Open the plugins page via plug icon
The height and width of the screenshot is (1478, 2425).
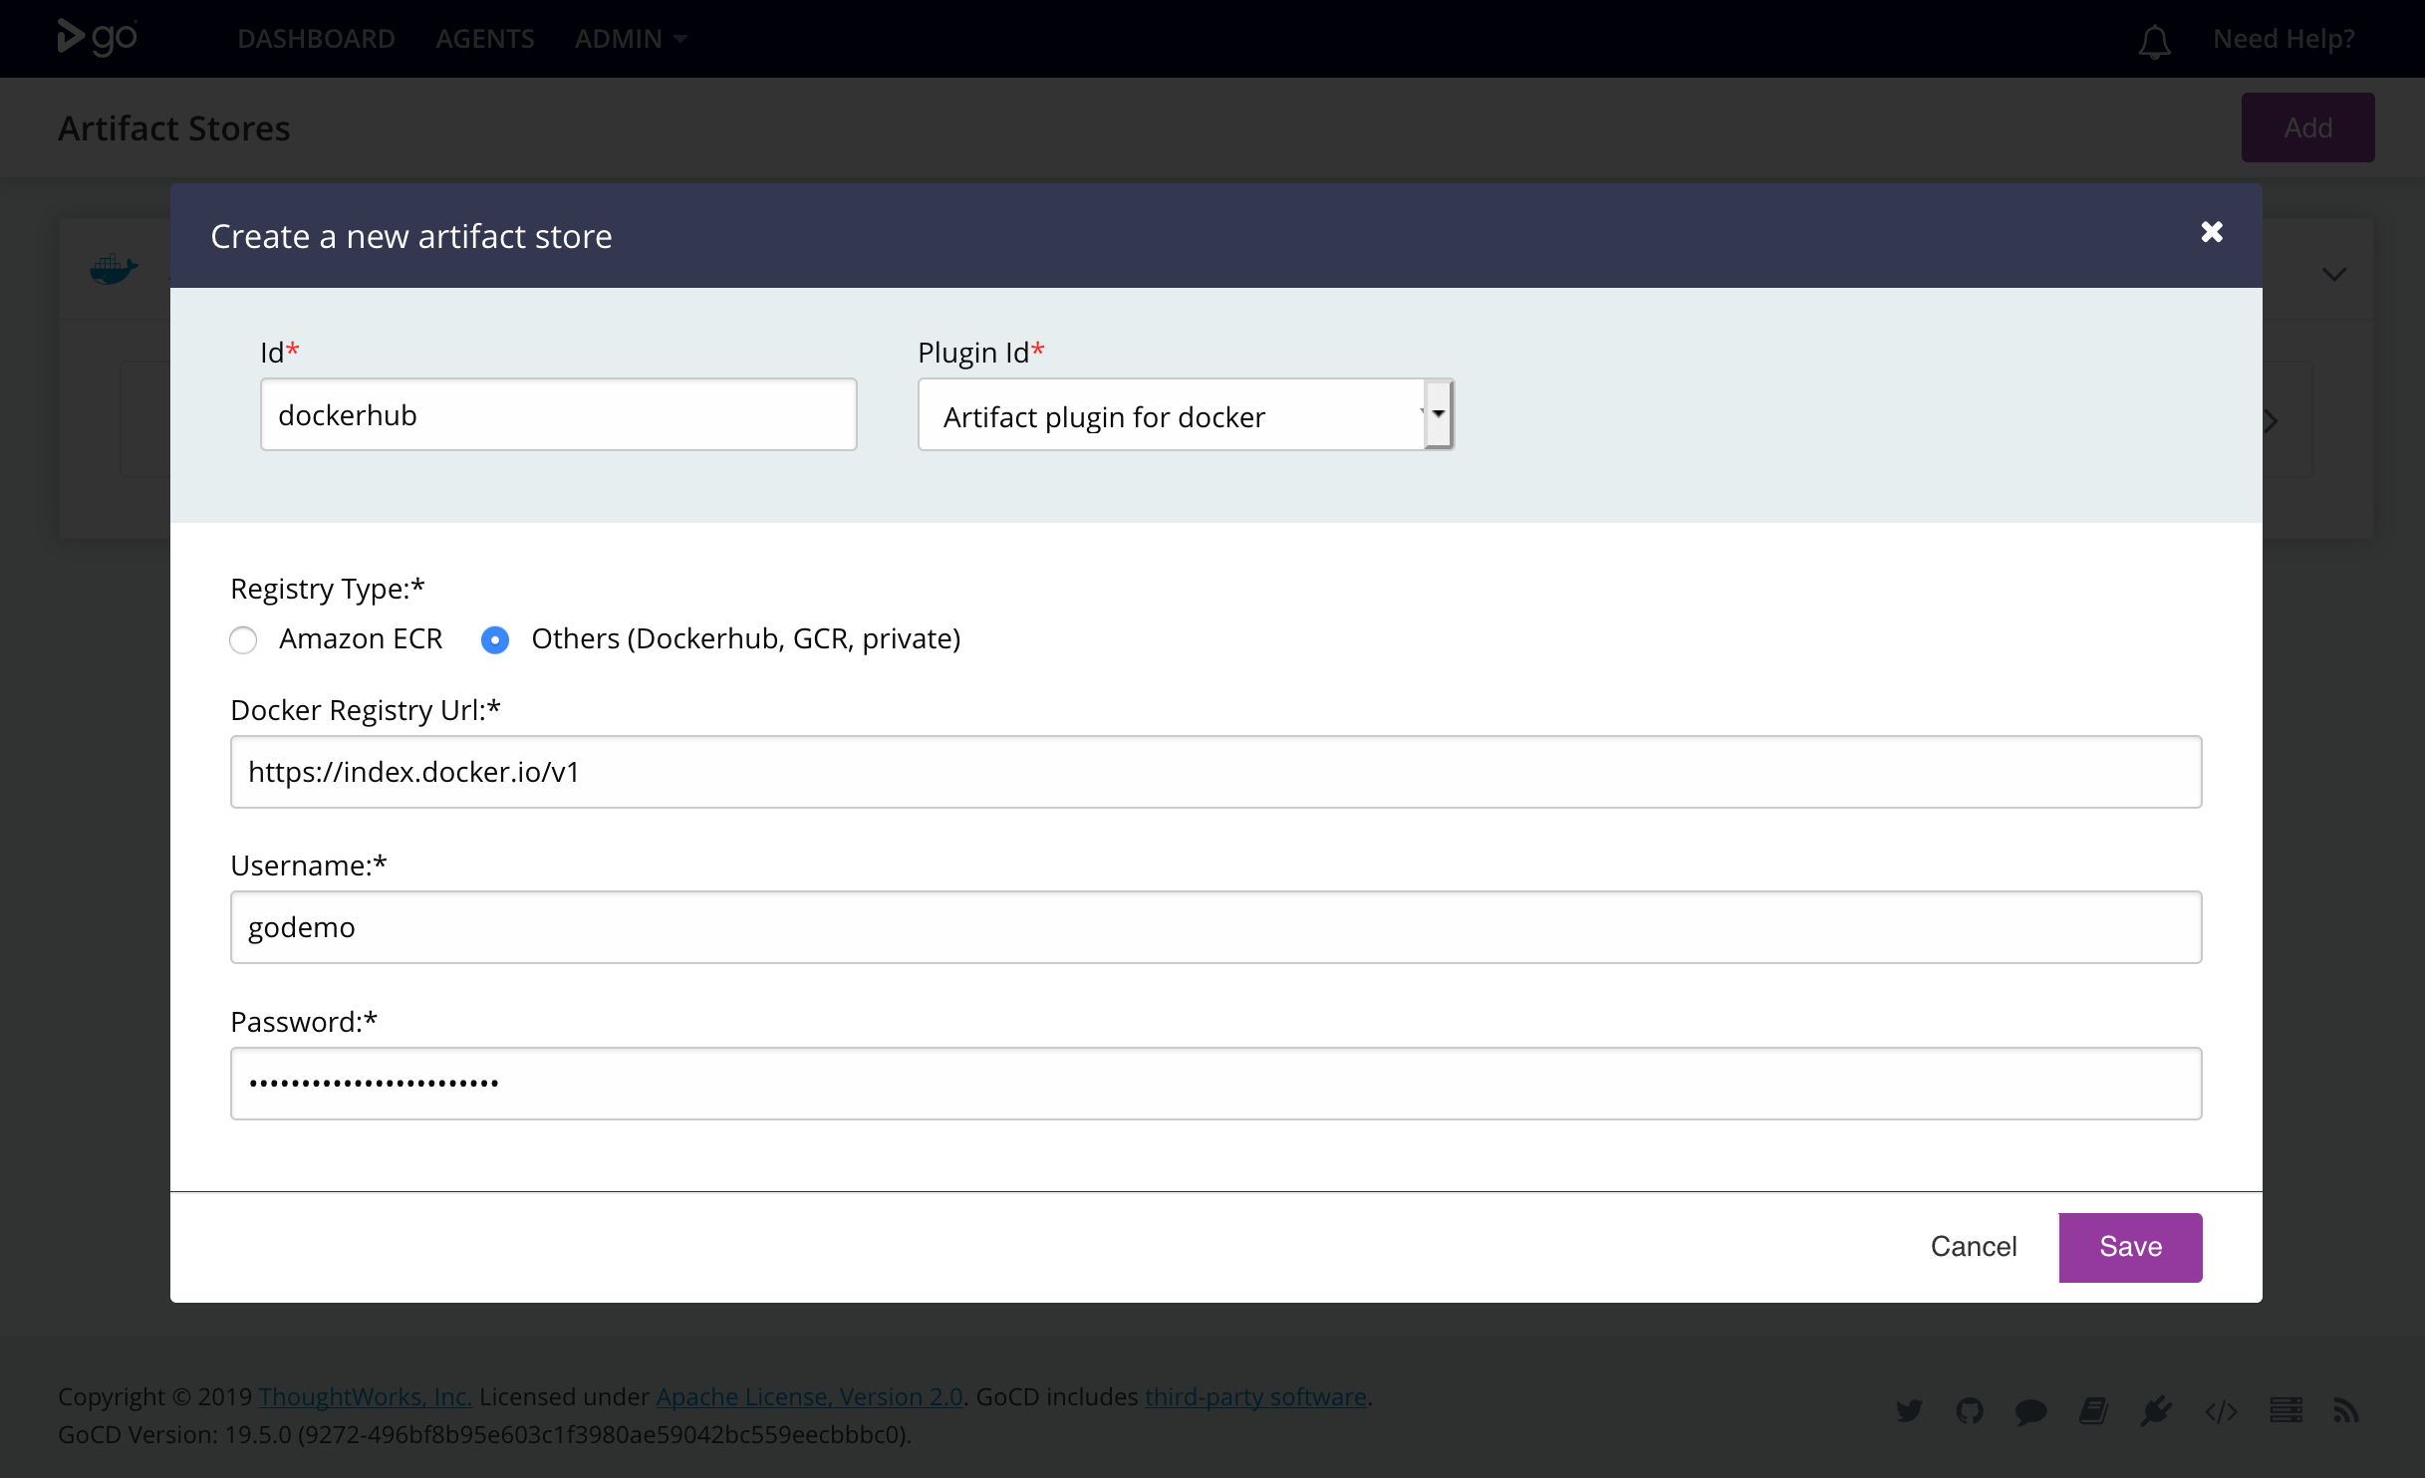(x=2156, y=1411)
